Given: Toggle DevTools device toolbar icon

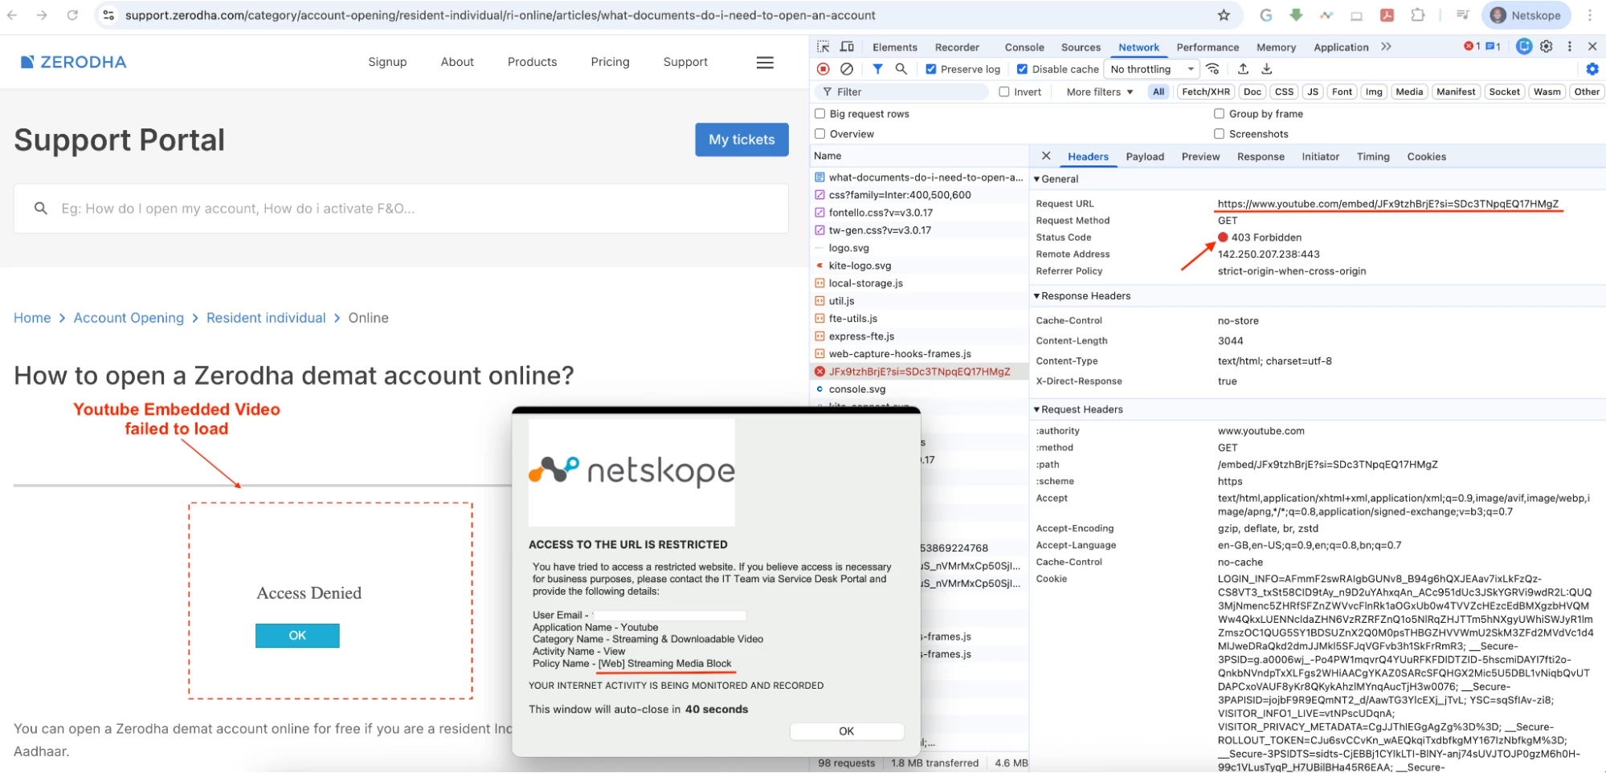Looking at the screenshot, I should coord(847,47).
